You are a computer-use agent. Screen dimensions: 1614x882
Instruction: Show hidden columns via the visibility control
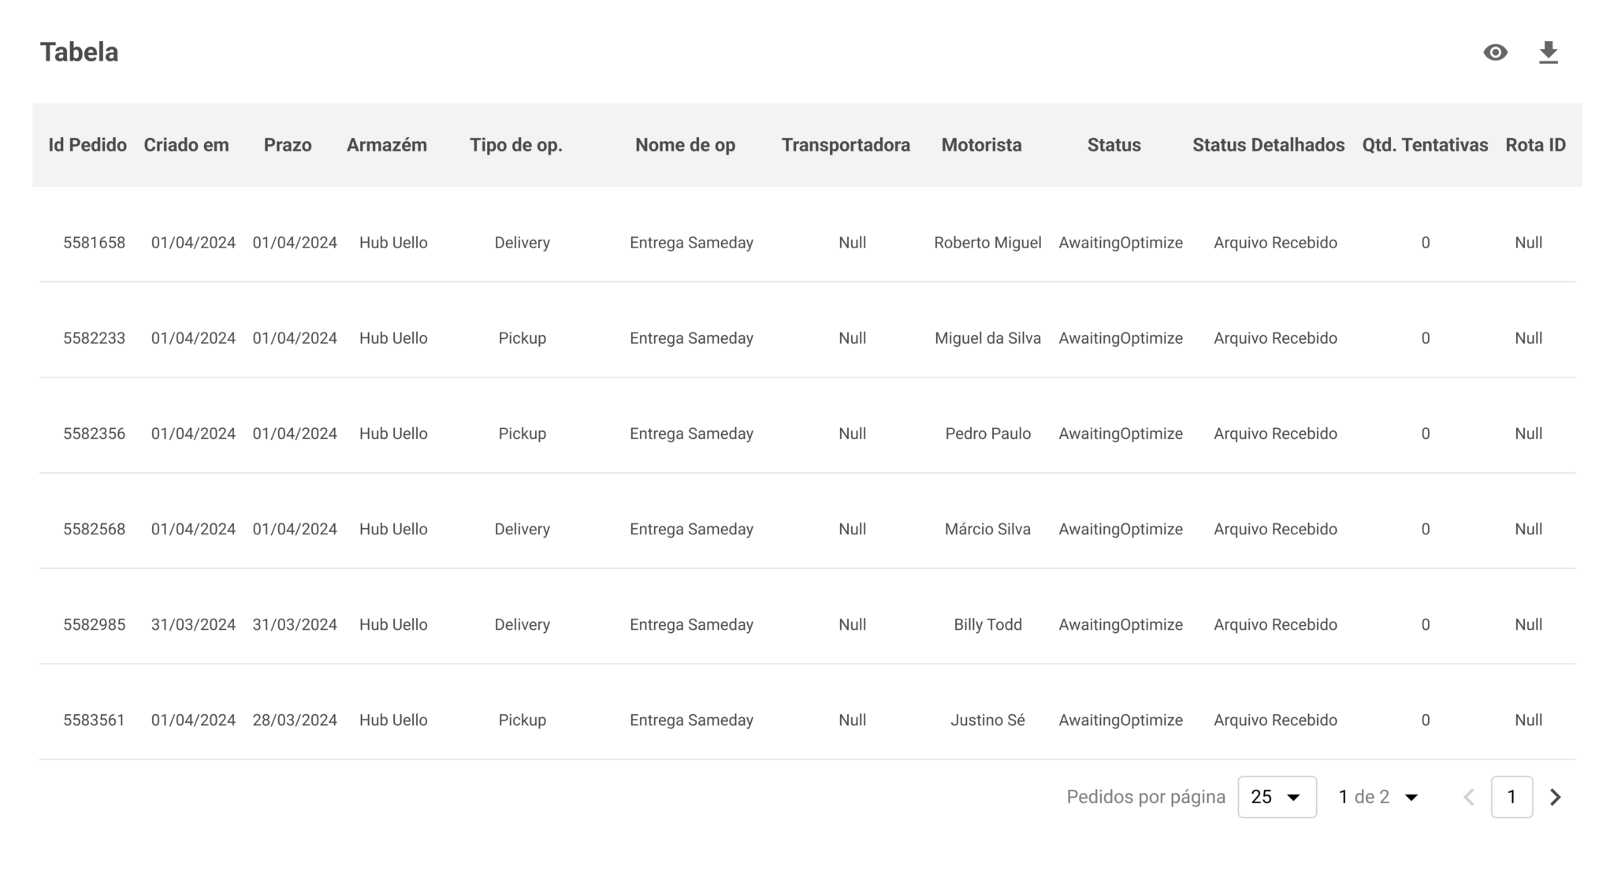(x=1495, y=51)
